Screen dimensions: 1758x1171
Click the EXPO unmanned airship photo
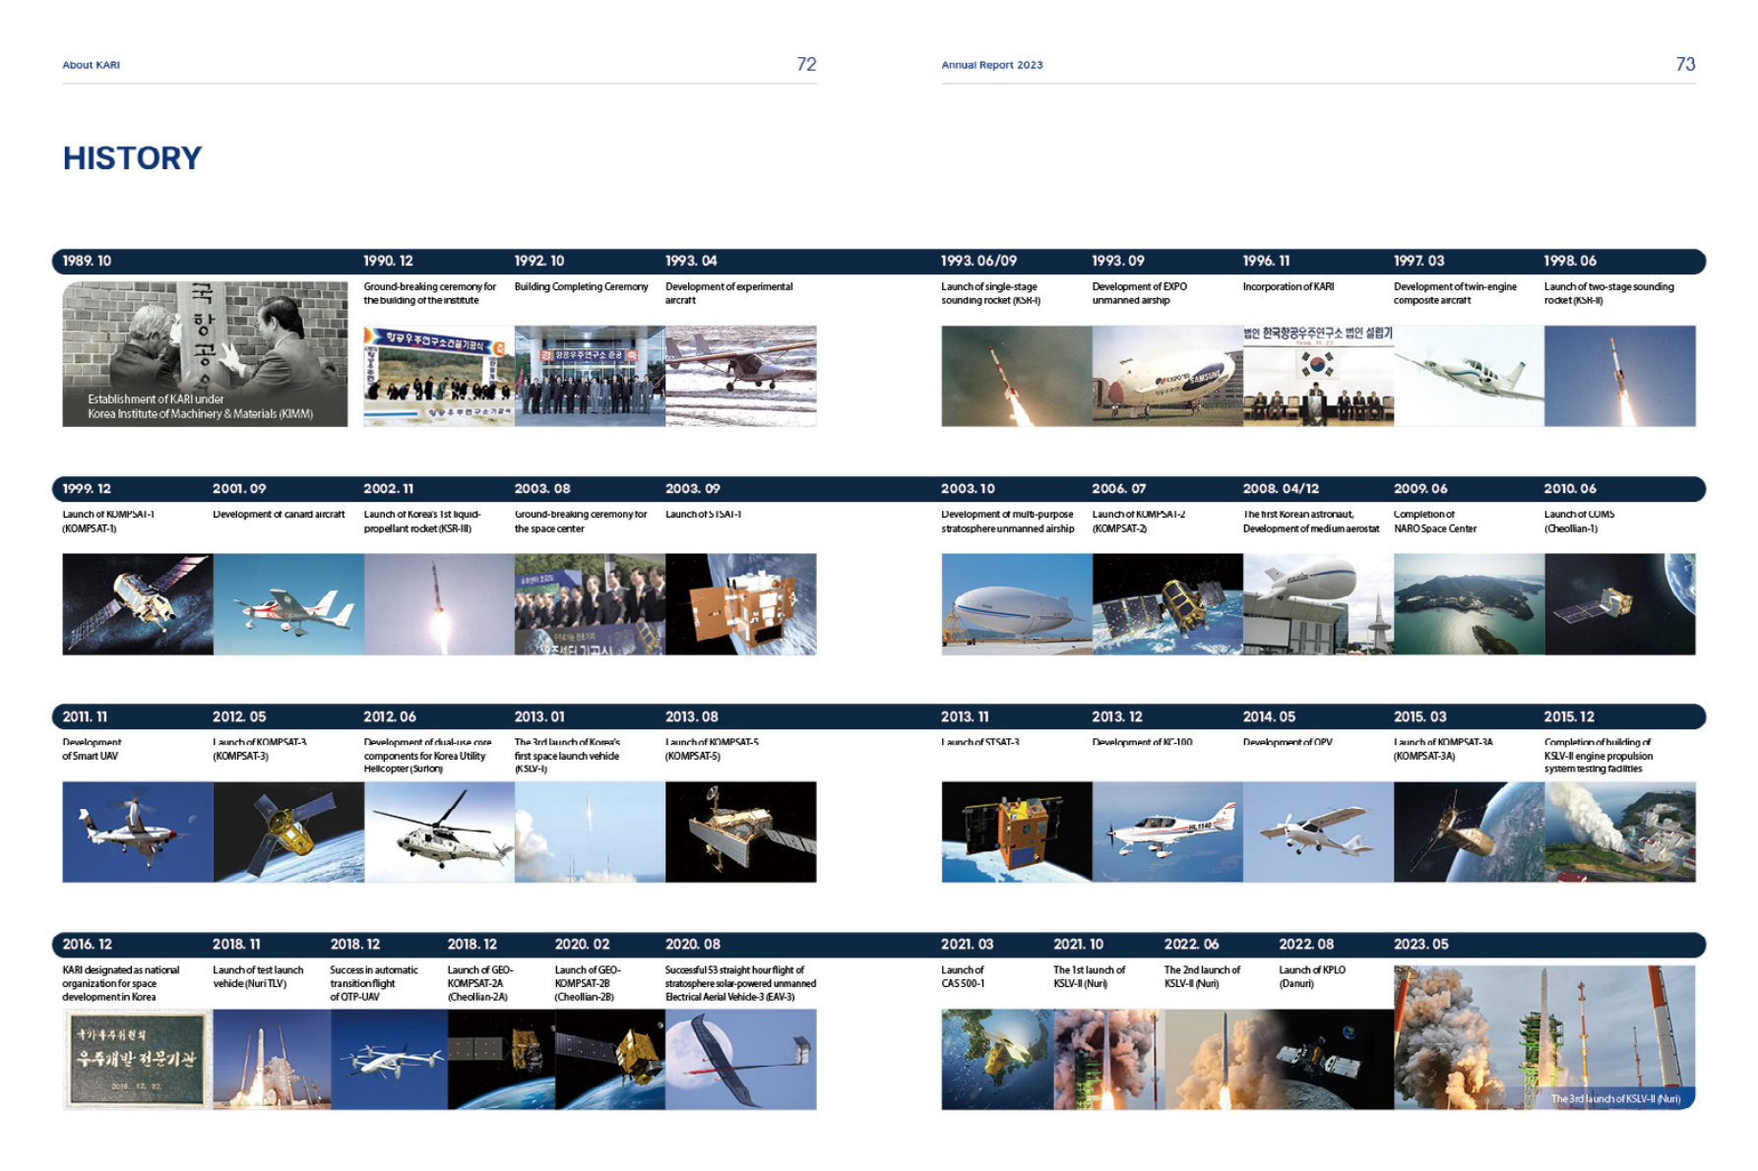click(1166, 376)
